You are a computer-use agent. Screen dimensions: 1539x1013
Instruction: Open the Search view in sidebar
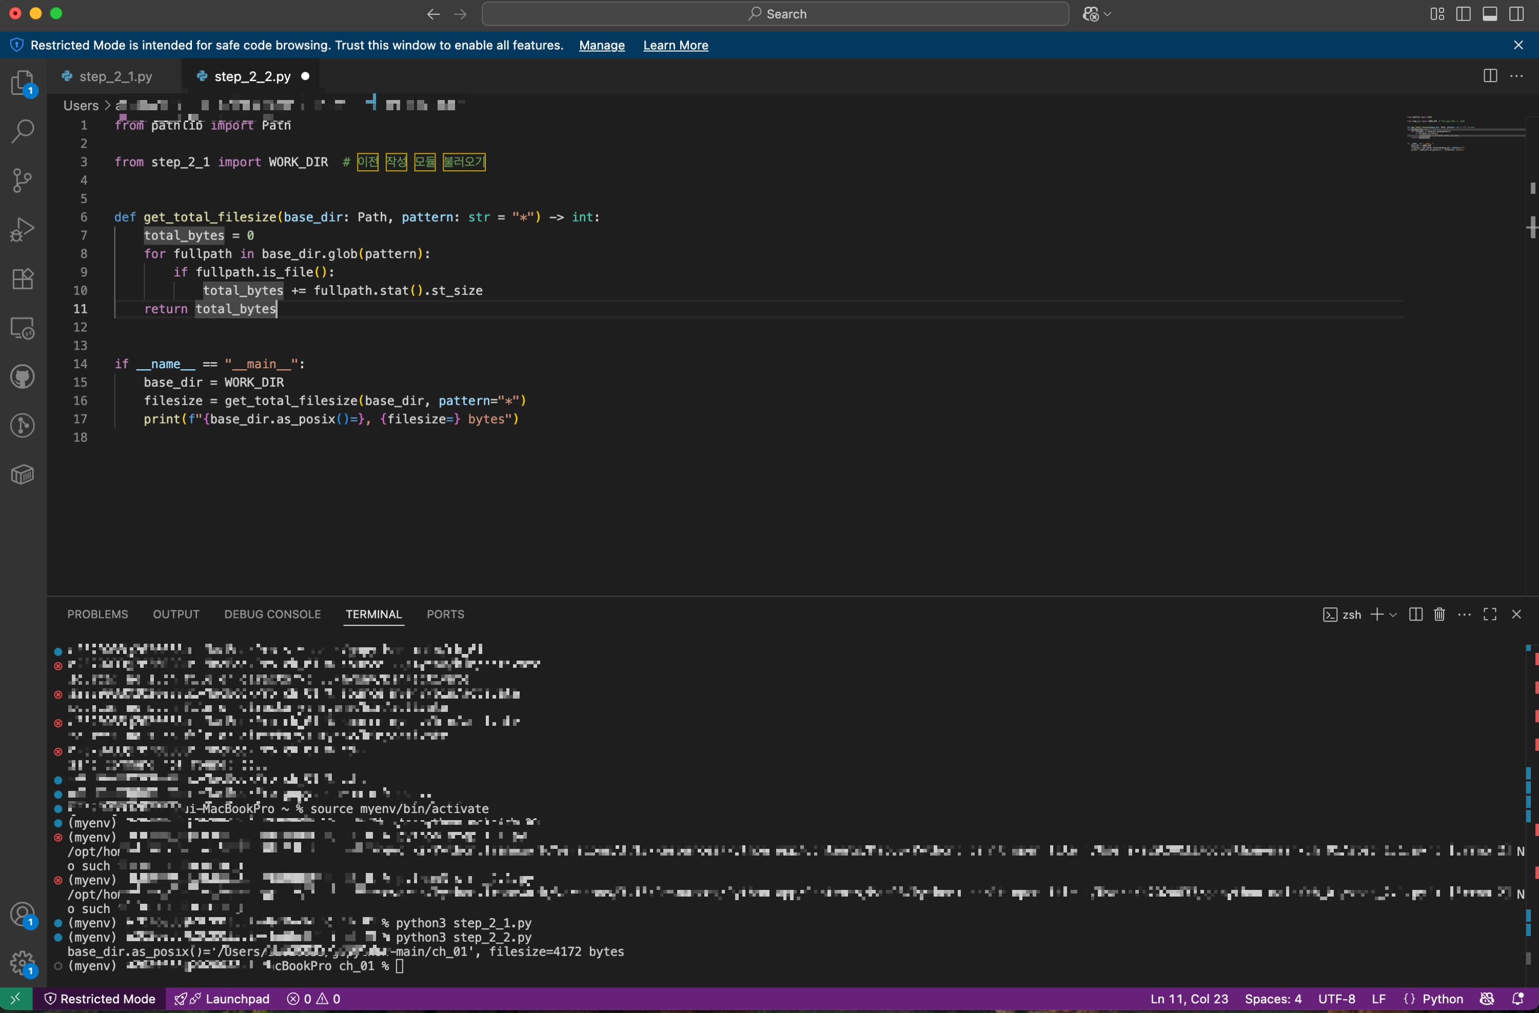pos(23,131)
